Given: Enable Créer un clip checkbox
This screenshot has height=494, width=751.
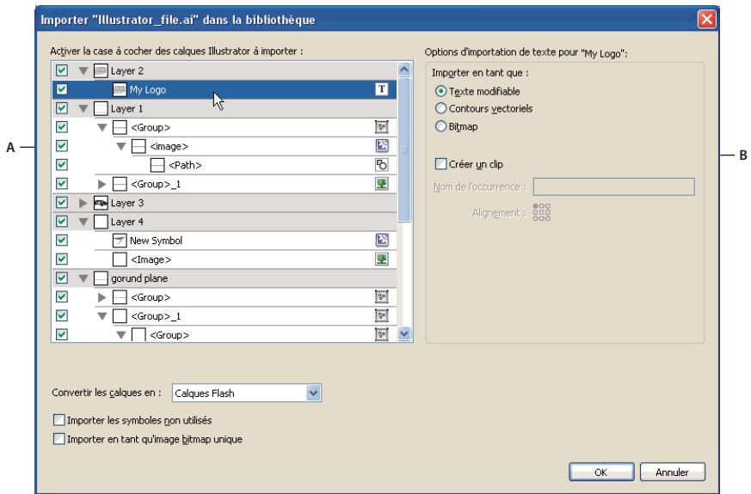Looking at the screenshot, I should pyautogui.click(x=442, y=163).
